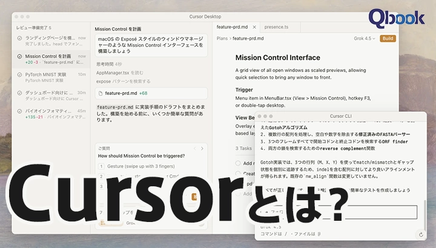Click the AppManager.tsx を読む step
Screen dimensions: 436x248
click(x=119, y=73)
